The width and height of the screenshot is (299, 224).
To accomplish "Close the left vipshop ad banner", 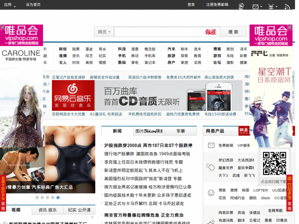I will [x=3, y=27].
